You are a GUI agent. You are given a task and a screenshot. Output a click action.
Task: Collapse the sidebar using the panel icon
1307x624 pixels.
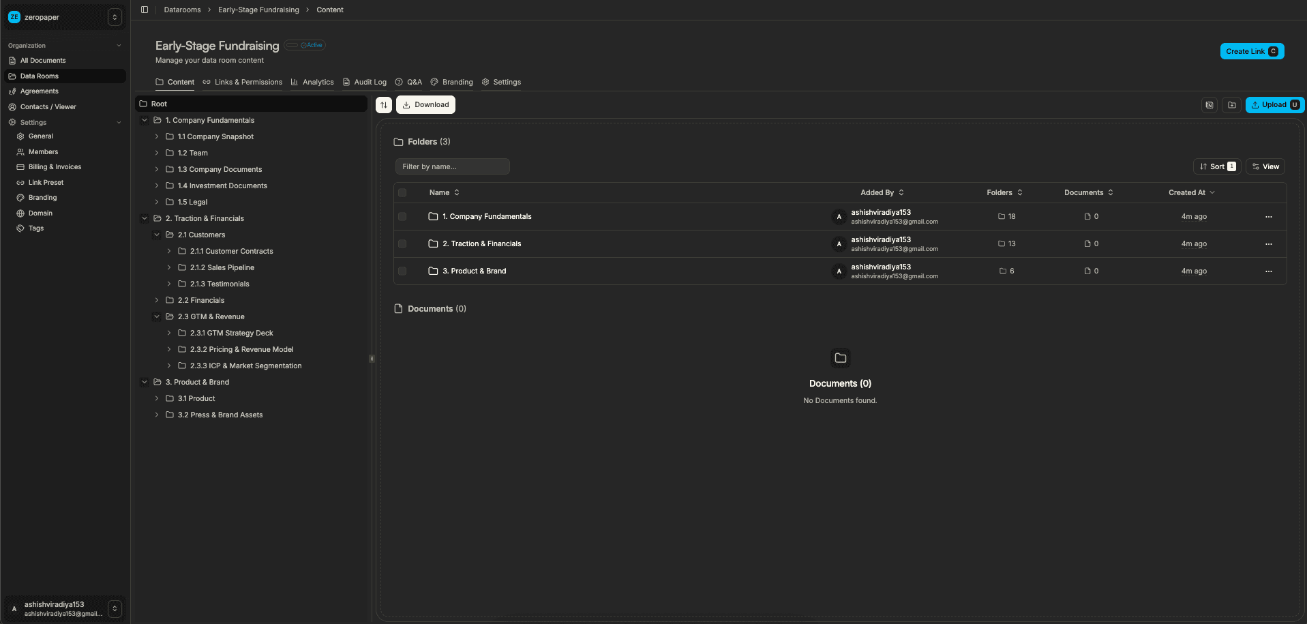(144, 10)
